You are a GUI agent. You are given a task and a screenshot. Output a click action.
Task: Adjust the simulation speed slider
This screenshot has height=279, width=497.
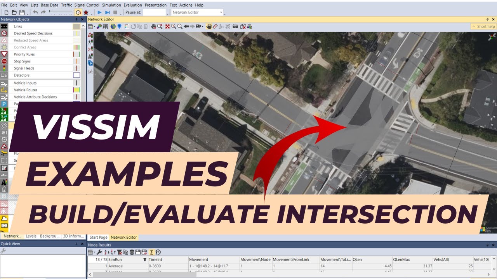click(x=60, y=12)
